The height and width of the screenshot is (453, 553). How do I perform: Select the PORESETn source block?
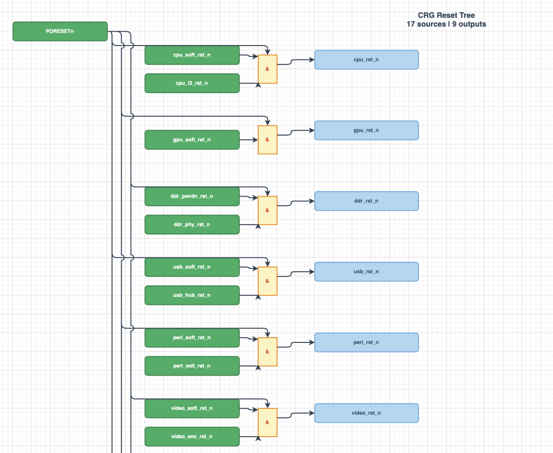[60, 31]
